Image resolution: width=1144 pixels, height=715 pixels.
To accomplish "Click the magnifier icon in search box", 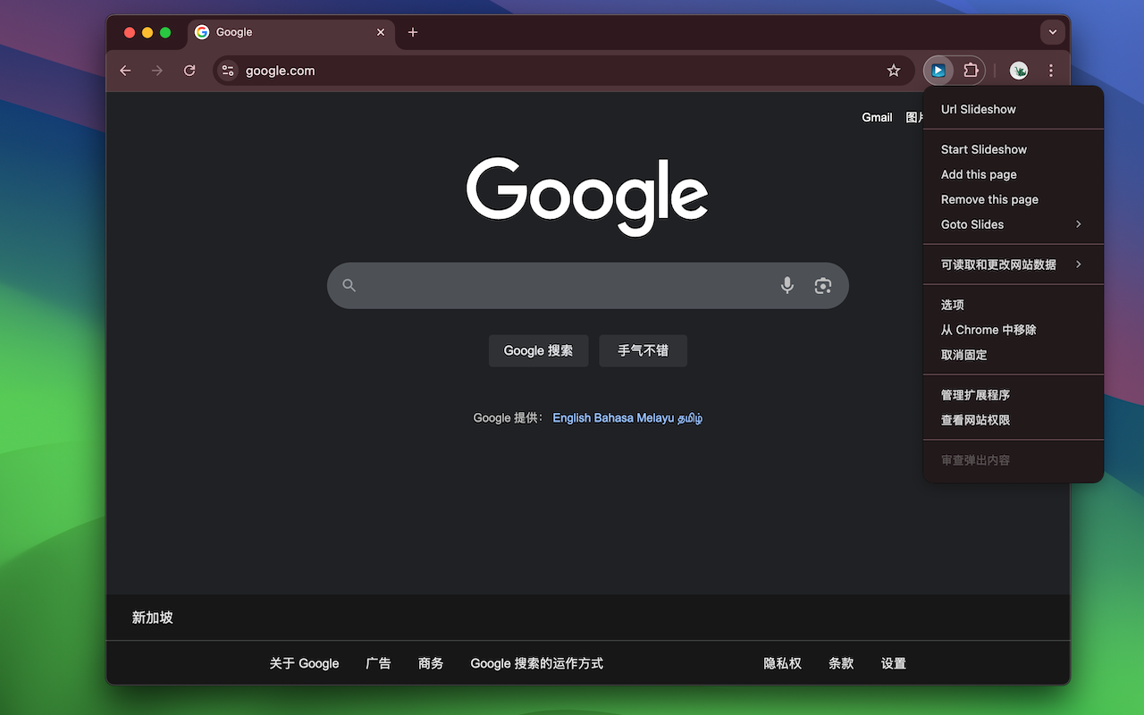I will pos(349,285).
